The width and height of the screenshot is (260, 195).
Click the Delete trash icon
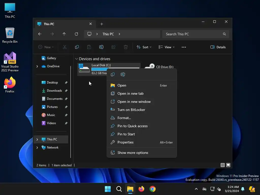pyautogui.click(x=126, y=47)
